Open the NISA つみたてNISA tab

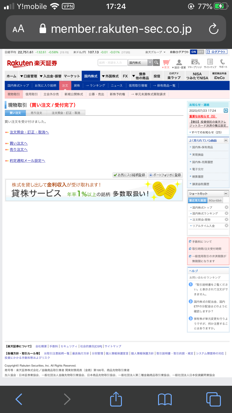tap(197, 76)
